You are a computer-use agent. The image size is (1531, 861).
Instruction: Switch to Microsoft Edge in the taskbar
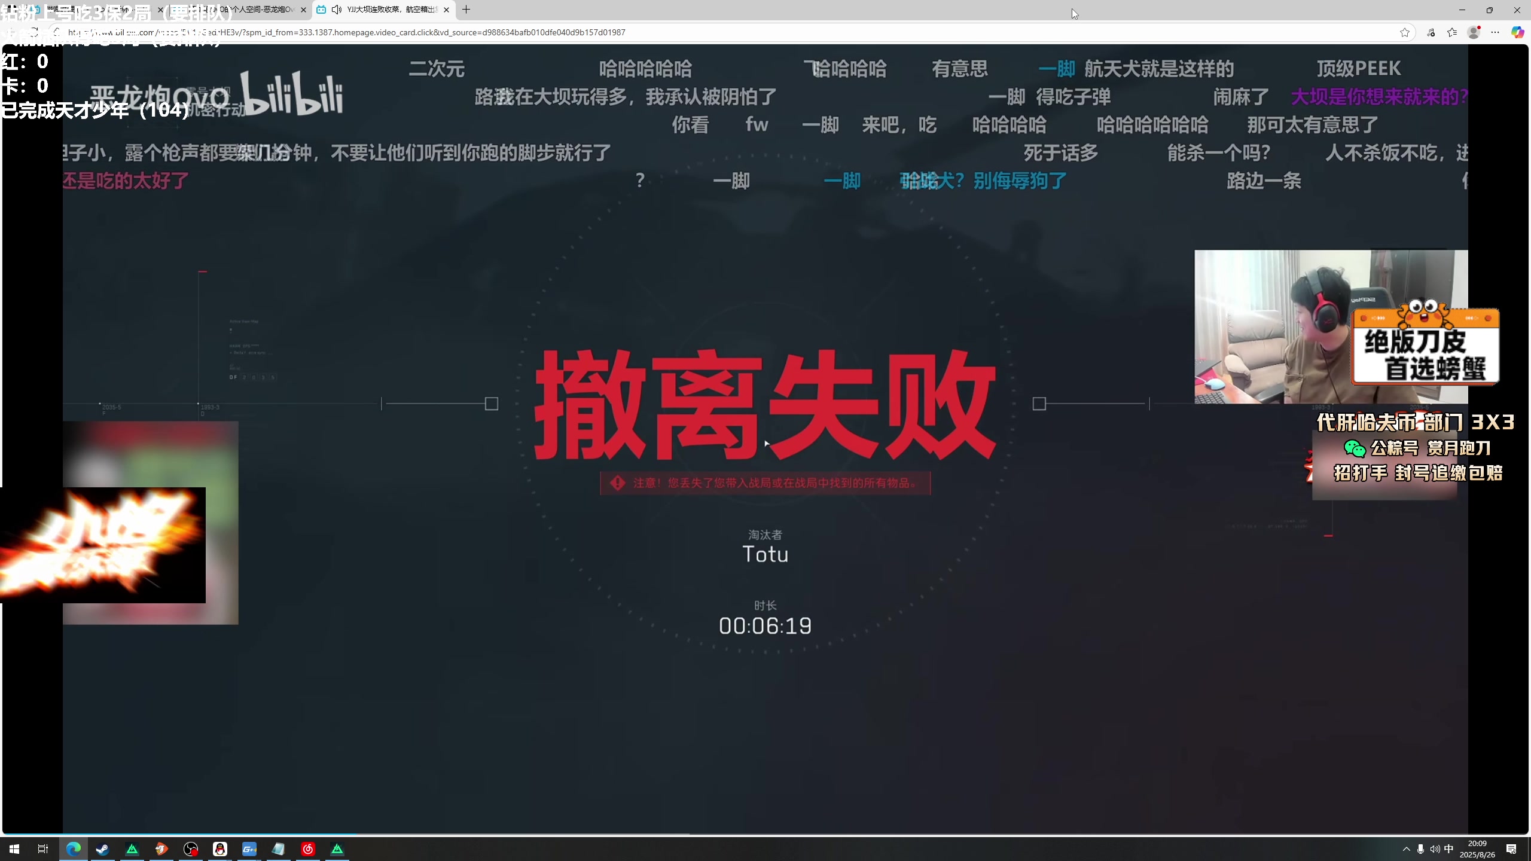pos(73,849)
